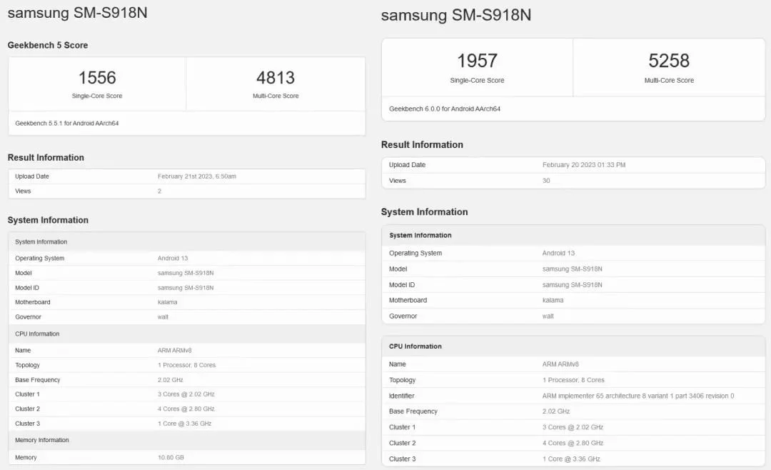
Task: Click 'Cluster 1' label in Geekbench 5 result
Action: tap(27, 394)
